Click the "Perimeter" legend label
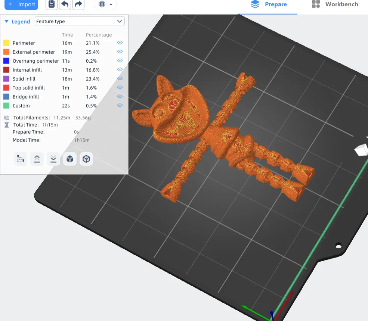368x321 pixels. tap(24, 43)
